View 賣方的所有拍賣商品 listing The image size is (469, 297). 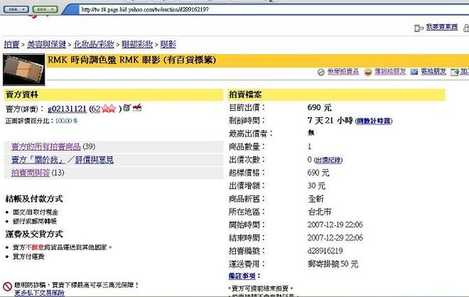pyautogui.click(x=46, y=147)
